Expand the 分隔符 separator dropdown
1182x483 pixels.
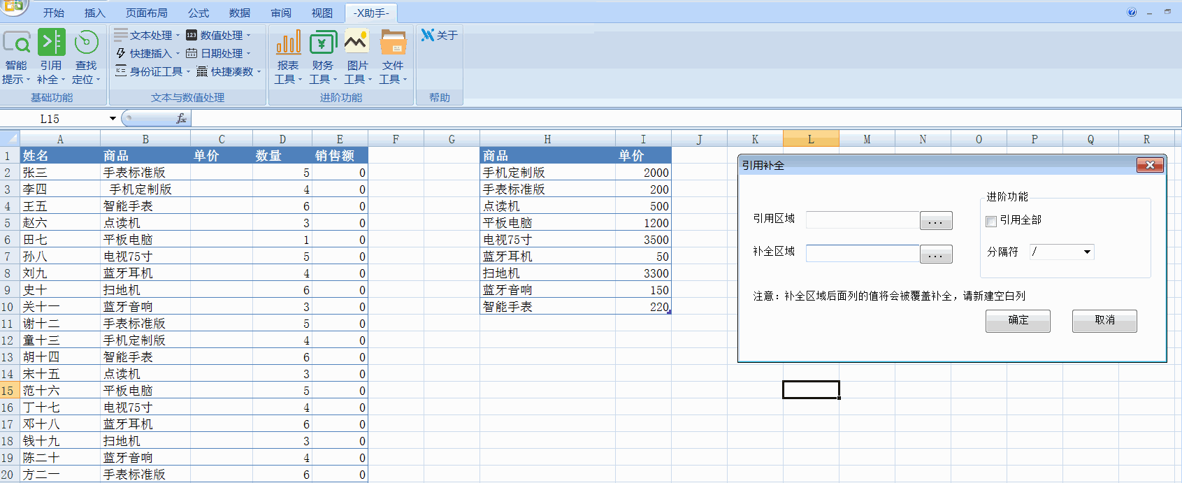pyautogui.click(x=1087, y=252)
